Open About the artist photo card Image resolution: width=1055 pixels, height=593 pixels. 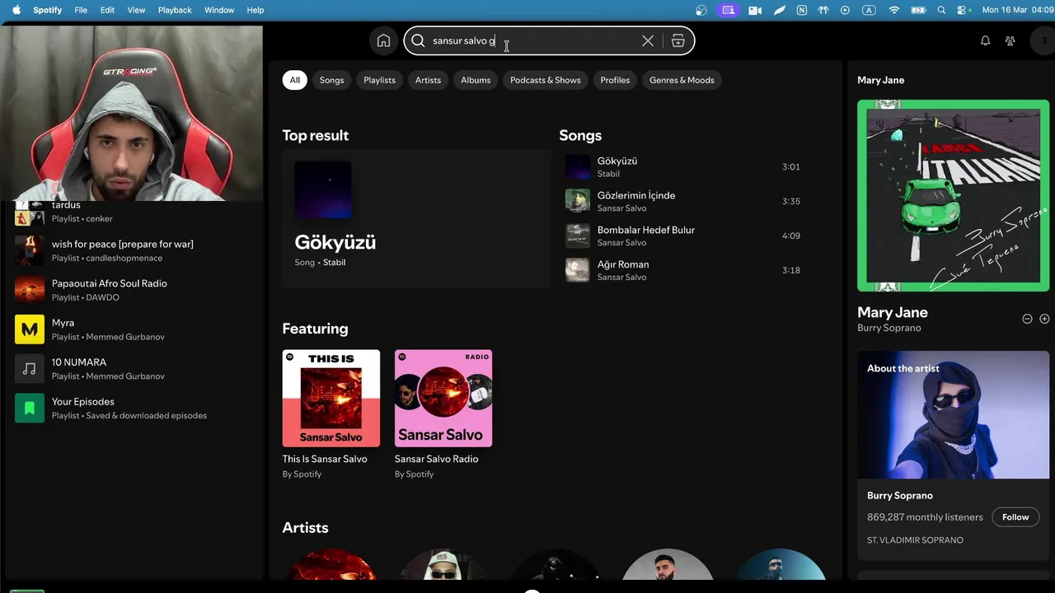(954, 415)
